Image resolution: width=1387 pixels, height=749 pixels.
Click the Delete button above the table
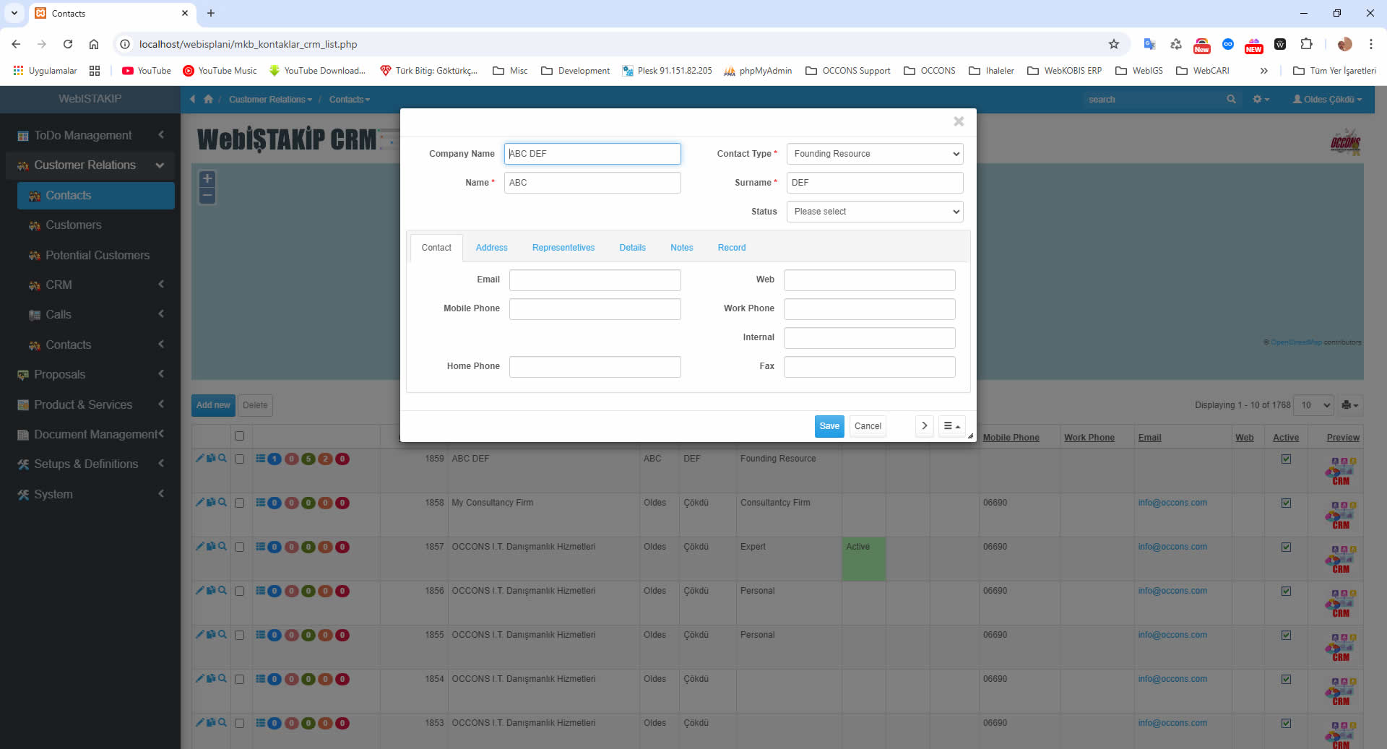(255, 405)
